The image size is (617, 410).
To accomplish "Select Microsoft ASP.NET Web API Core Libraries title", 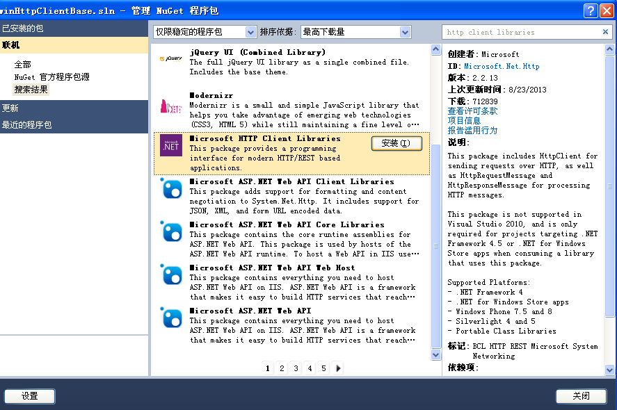I will coord(287,225).
